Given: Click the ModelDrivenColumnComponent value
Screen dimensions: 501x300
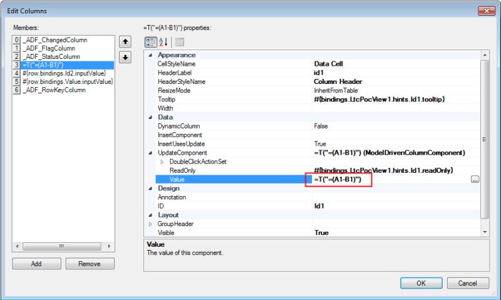Looking at the screenshot, I should [x=390, y=153].
